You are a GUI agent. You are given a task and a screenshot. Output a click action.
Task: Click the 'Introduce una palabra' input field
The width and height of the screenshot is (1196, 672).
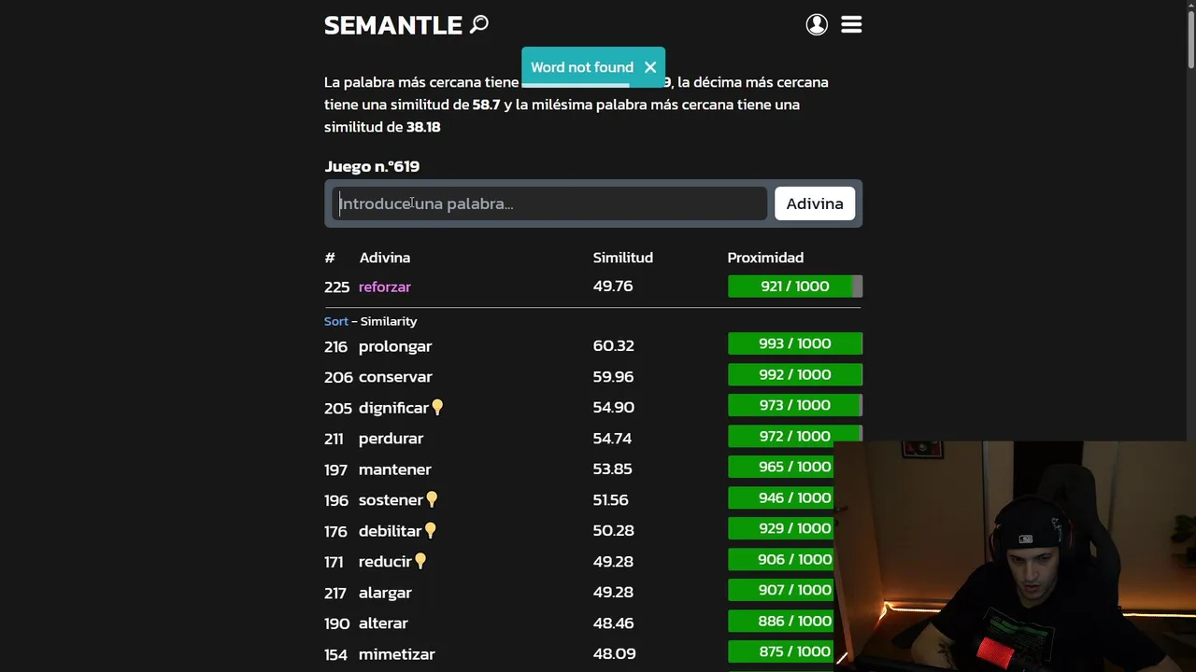pos(549,203)
